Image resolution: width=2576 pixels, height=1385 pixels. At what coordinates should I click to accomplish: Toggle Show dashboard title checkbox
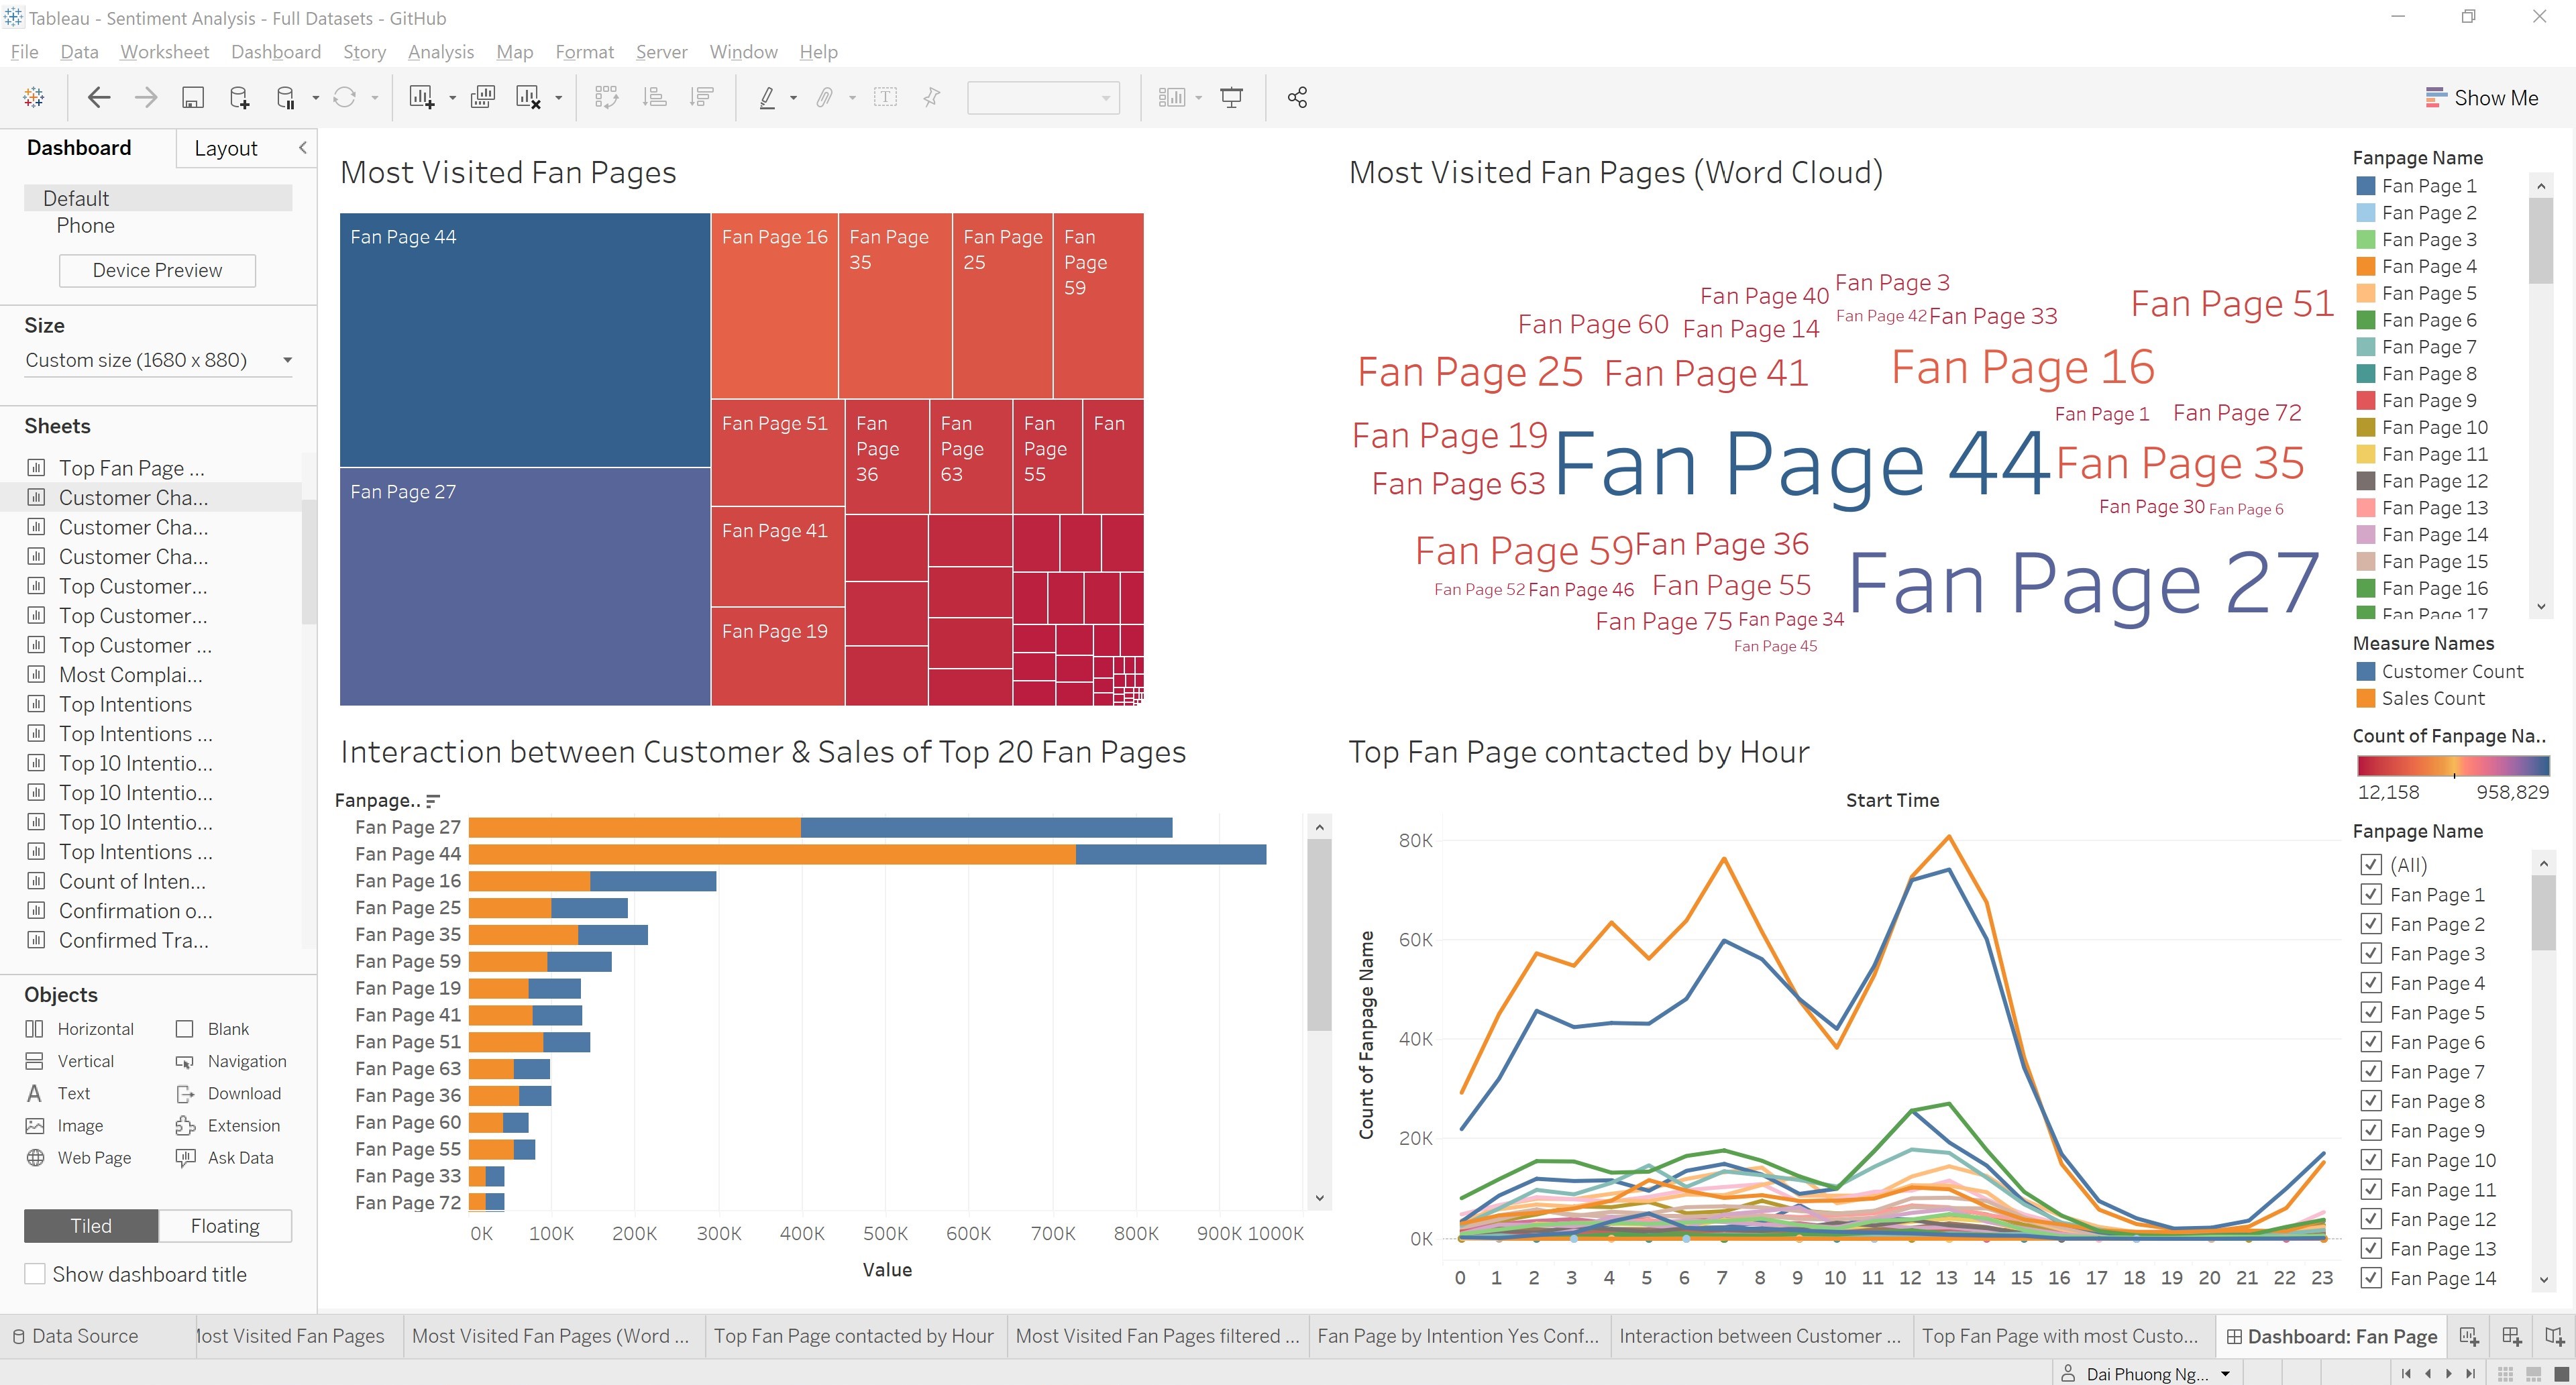click(x=35, y=1274)
